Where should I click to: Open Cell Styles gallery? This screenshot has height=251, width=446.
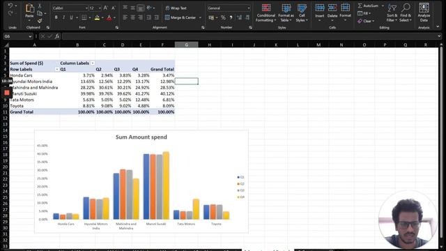point(302,13)
